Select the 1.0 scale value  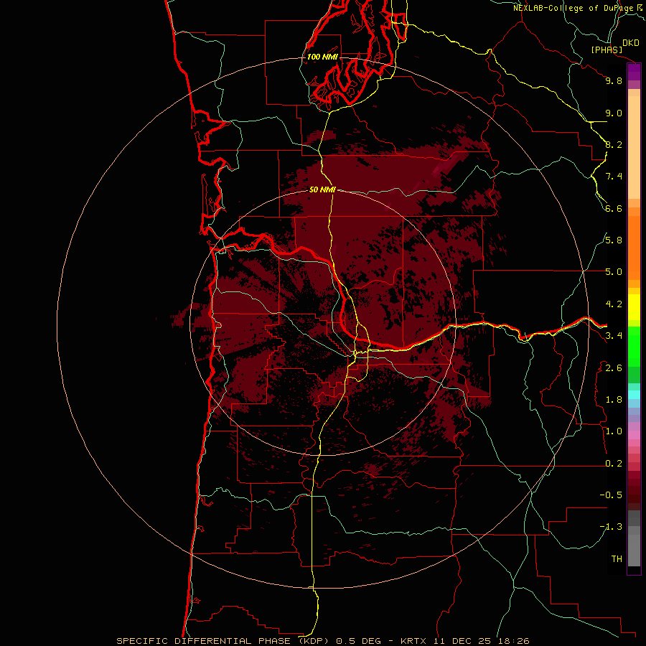614,431
